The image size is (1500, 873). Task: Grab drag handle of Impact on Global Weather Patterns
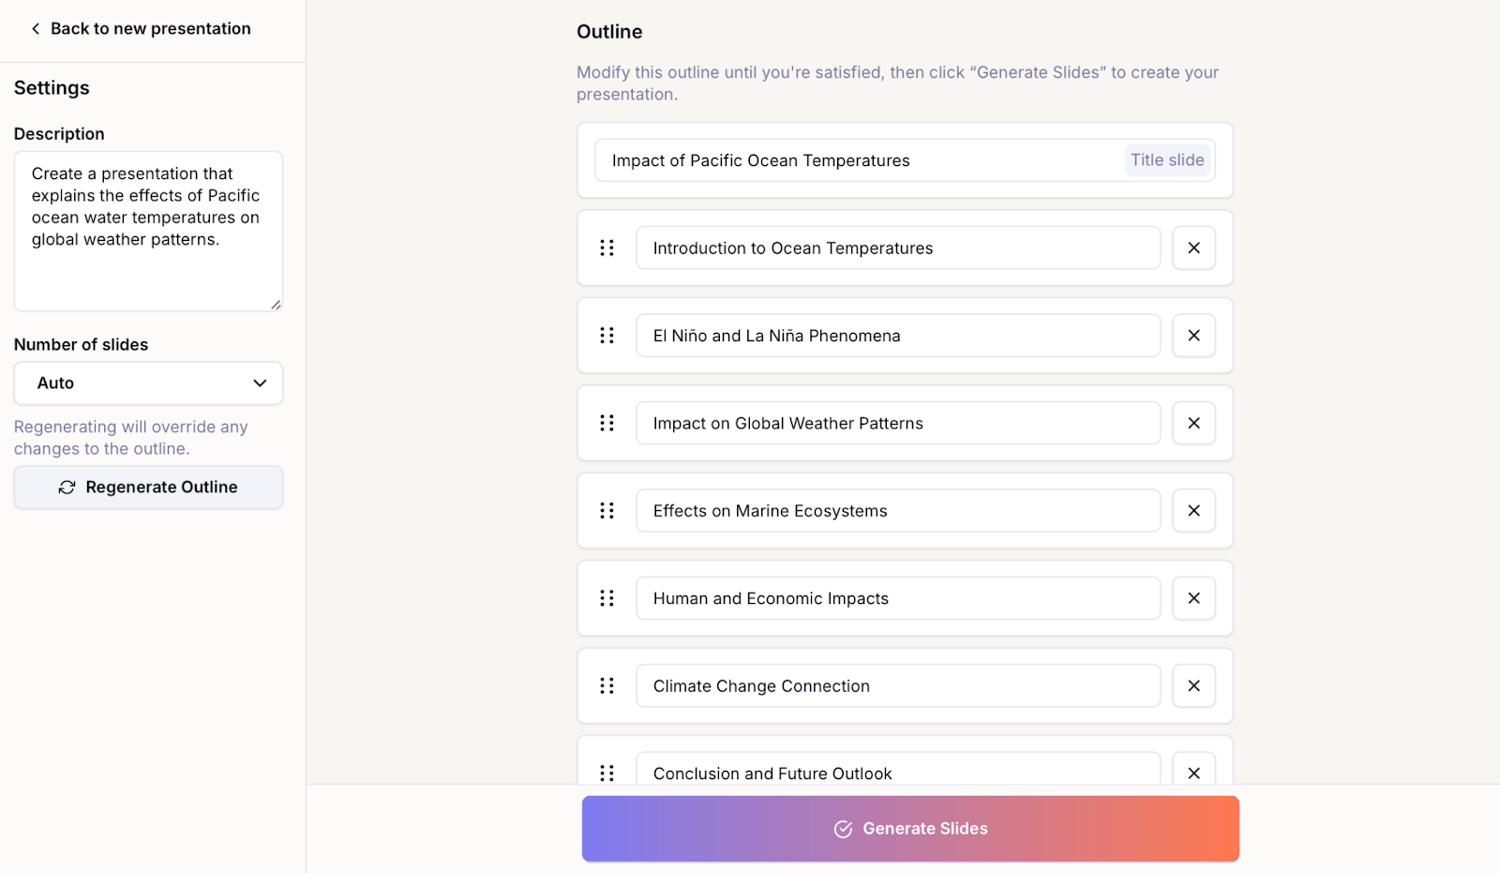[607, 423]
